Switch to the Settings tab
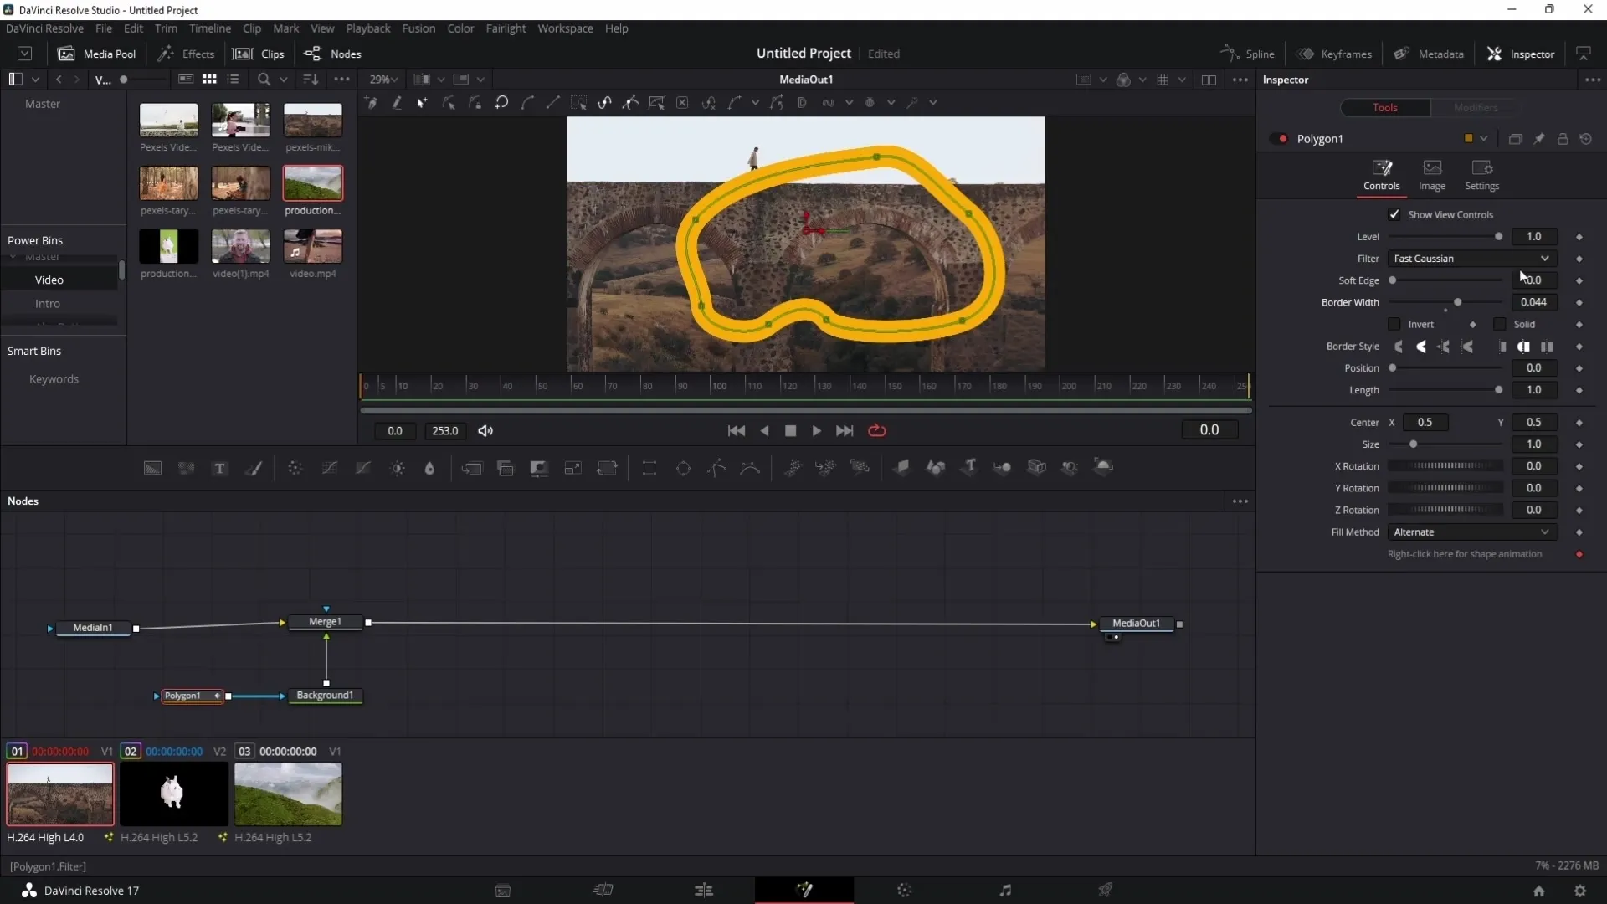The image size is (1607, 904). [x=1481, y=176]
